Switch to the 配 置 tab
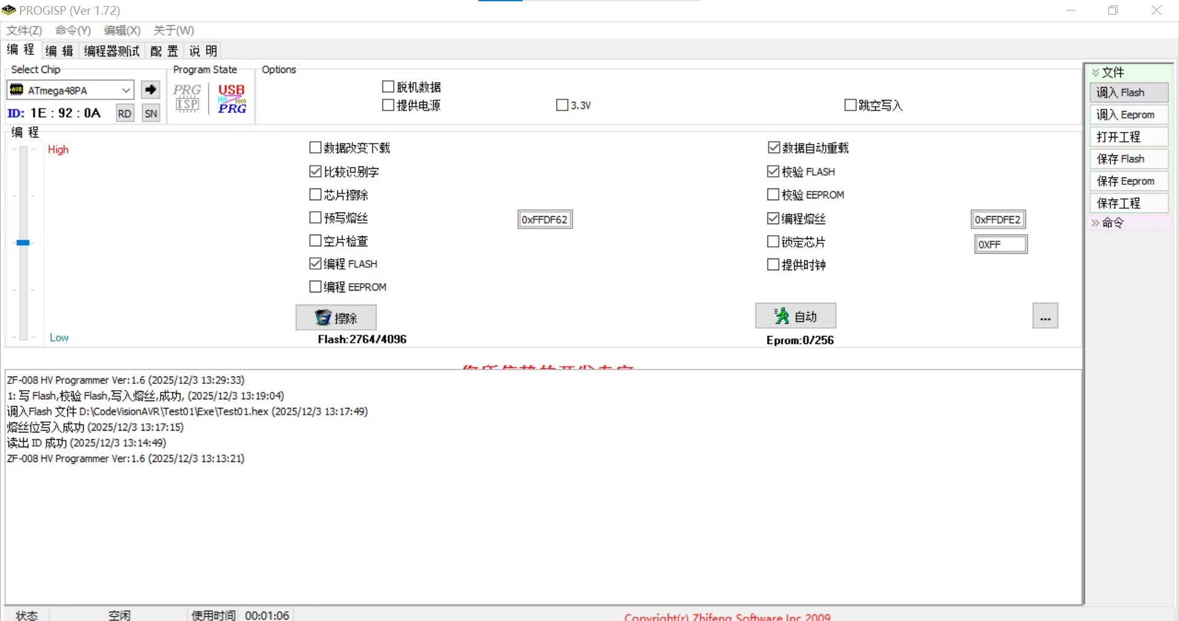Screen dimensions: 1179x621 [165, 51]
